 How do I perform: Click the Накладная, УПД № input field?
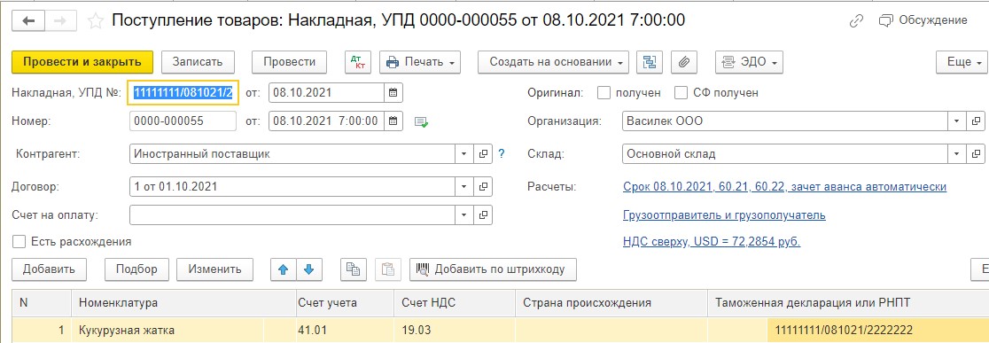click(x=183, y=93)
